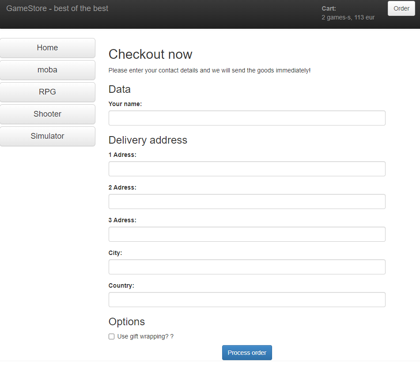
Task: Click the Order button in the header
Action: (x=401, y=8)
